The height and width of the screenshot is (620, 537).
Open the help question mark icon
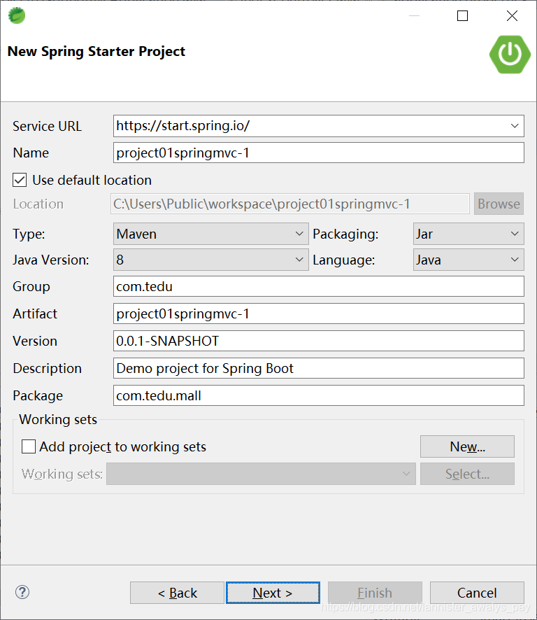22,592
